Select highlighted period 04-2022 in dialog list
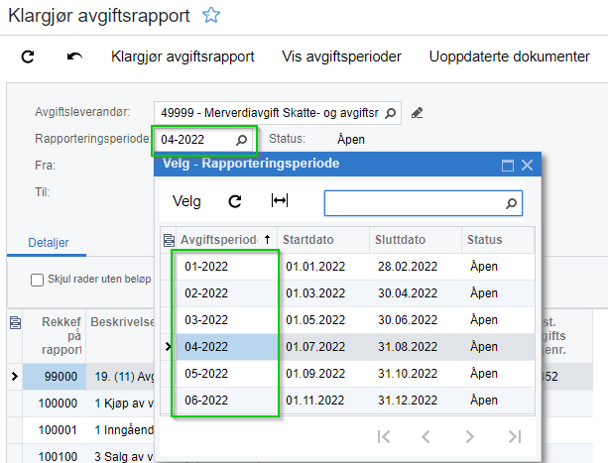This screenshot has height=463, width=608. click(226, 347)
